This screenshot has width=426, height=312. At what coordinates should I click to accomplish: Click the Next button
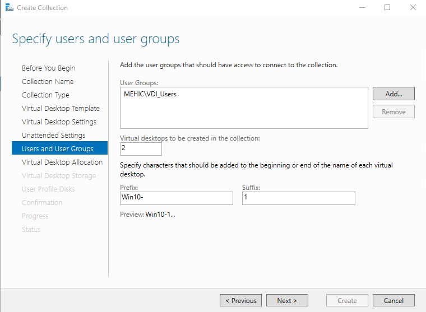[x=286, y=301]
